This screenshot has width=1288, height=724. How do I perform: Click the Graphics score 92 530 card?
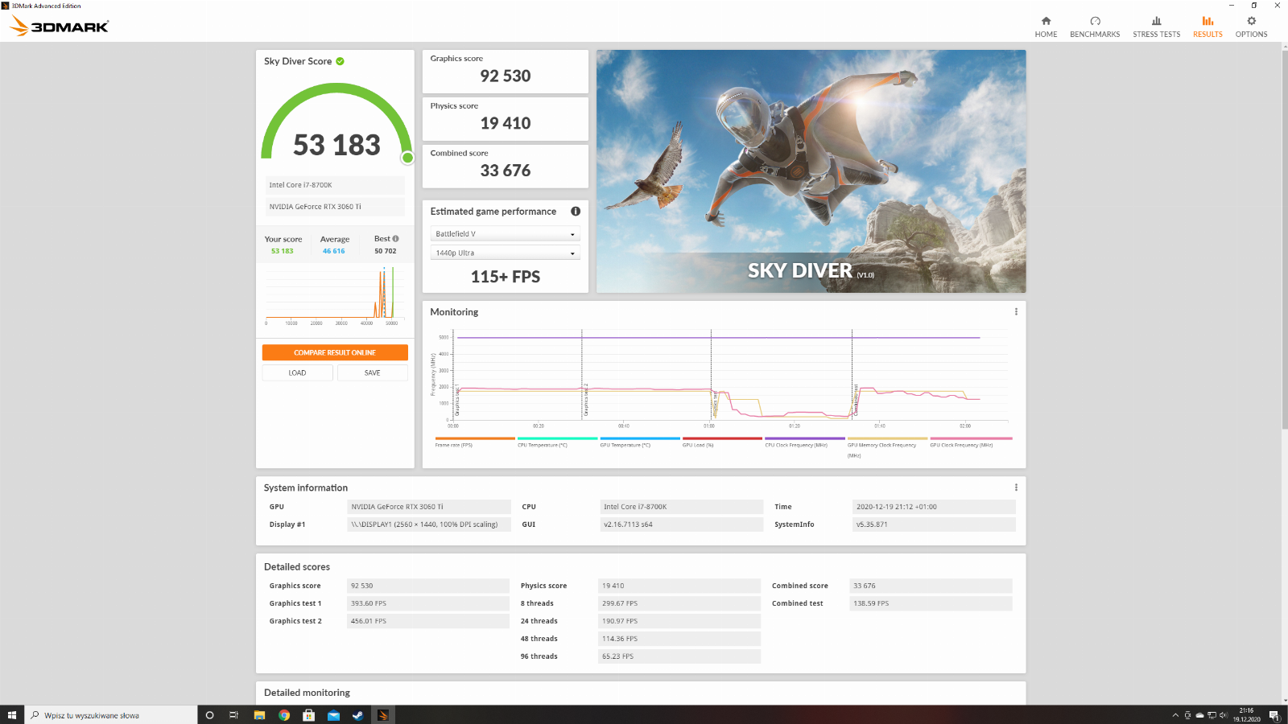point(505,72)
